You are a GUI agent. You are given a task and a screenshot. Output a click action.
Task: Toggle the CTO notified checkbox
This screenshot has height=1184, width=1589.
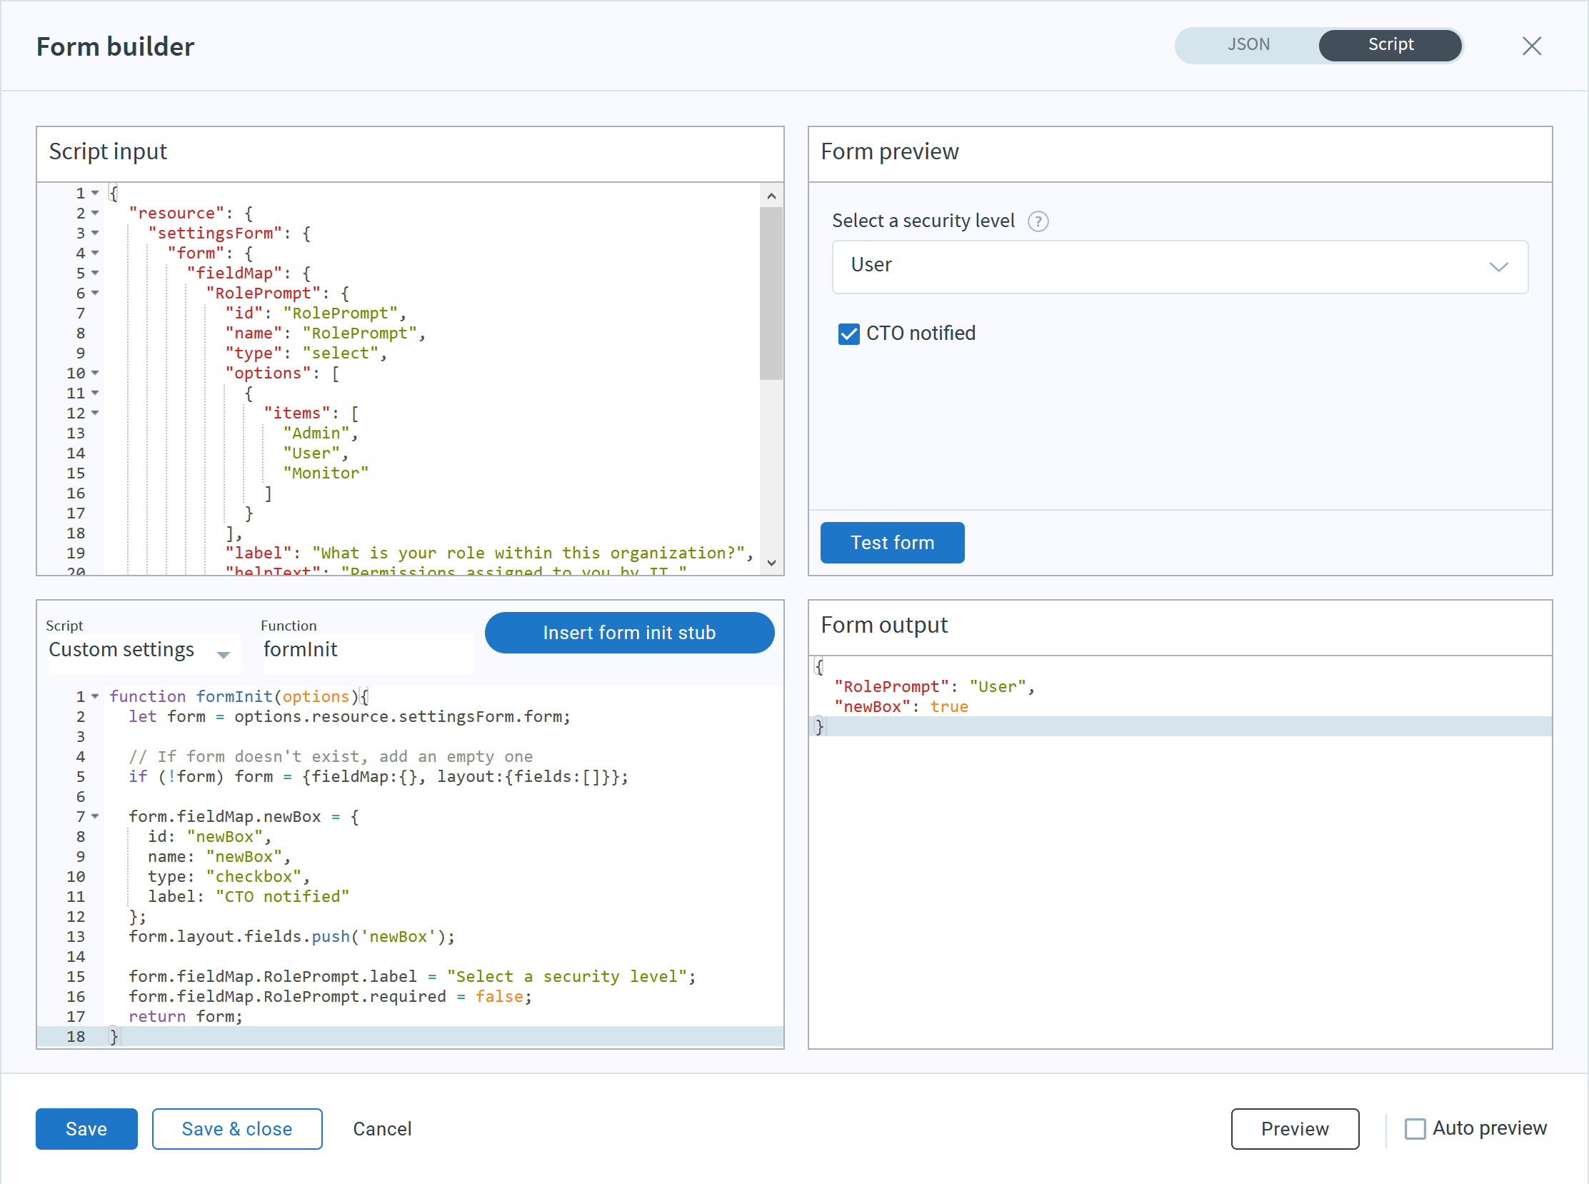(x=848, y=334)
